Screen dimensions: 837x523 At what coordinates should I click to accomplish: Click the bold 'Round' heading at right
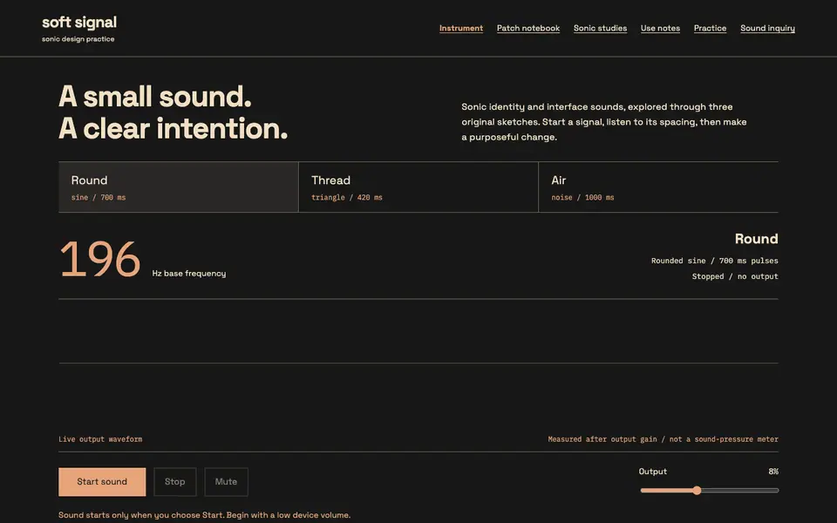click(x=757, y=239)
